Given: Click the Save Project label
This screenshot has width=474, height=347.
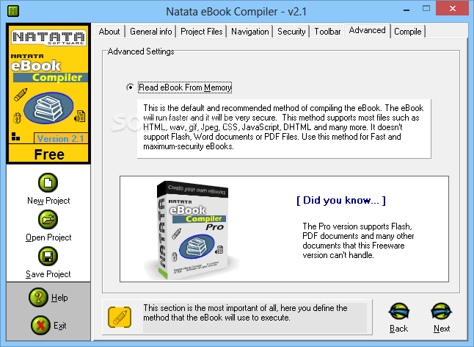Looking at the screenshot, I should coord(48,274).
